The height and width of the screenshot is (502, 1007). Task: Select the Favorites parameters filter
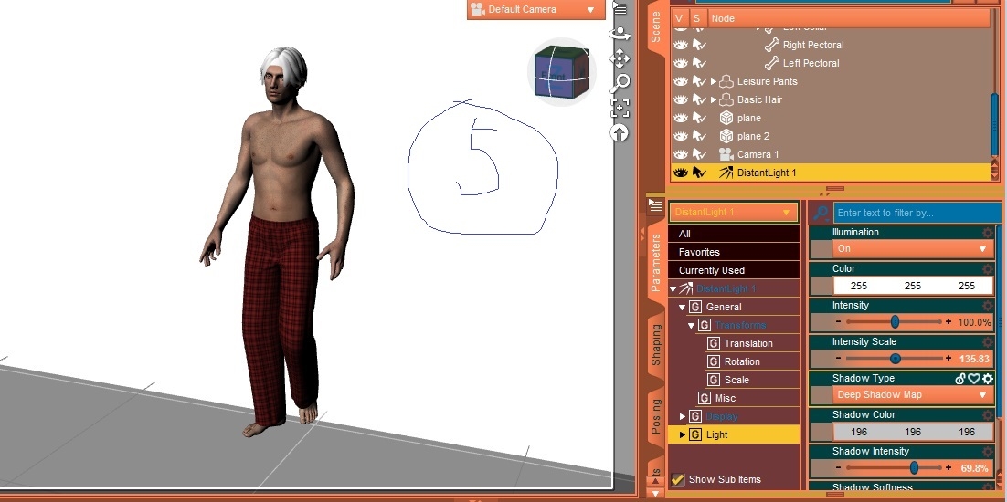[734, 252]
